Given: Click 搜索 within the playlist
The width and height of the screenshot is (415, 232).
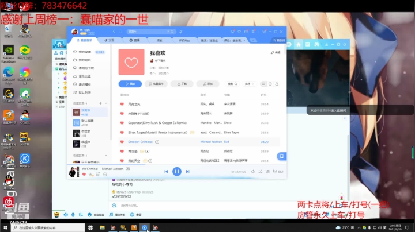Looking at the screenshot, I should click(232, 84).
